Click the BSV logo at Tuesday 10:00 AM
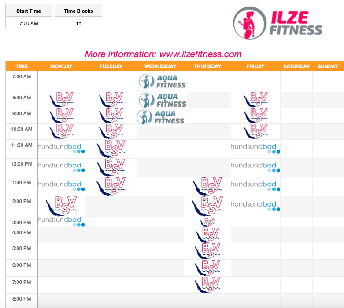This screenshot has width=344, height=308. pos(111,131)
